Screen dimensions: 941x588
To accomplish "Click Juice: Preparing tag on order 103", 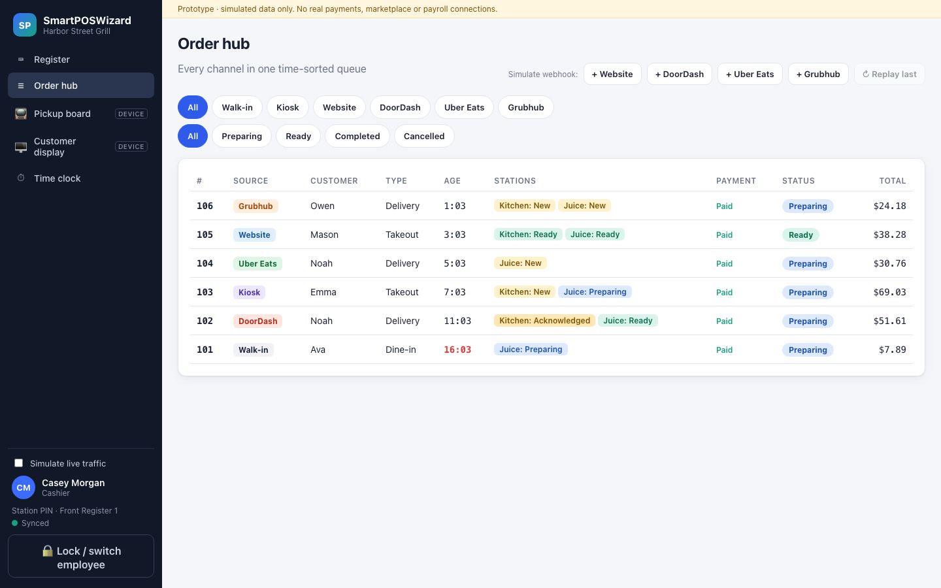I will point(595,292).
